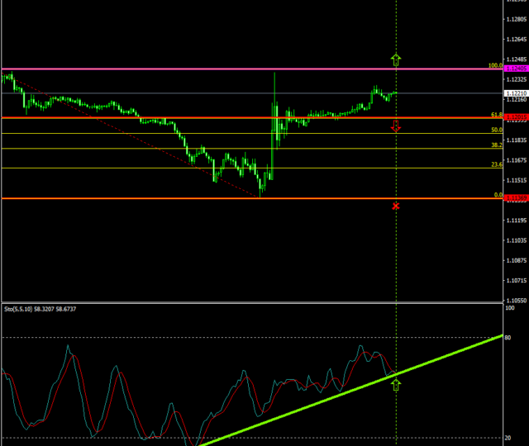
Task: Select the red 1.12015 price label
Action: [515, 118]
